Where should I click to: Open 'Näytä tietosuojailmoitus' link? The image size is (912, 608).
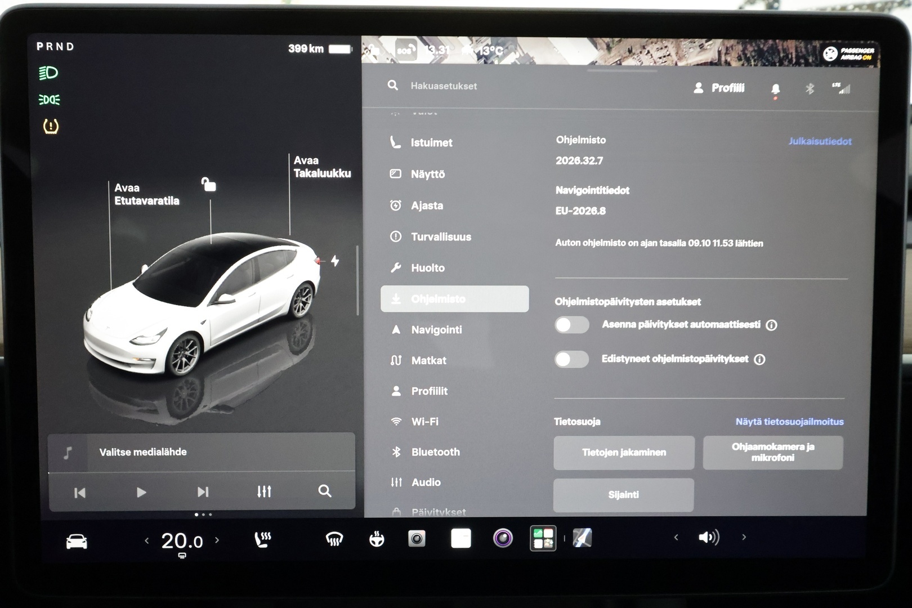789,422
